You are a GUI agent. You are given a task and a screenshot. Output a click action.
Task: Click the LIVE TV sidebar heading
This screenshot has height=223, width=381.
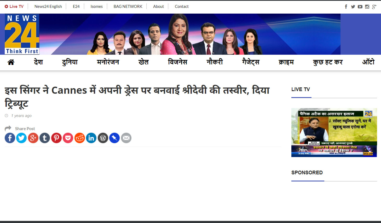[x=301, y=89]
